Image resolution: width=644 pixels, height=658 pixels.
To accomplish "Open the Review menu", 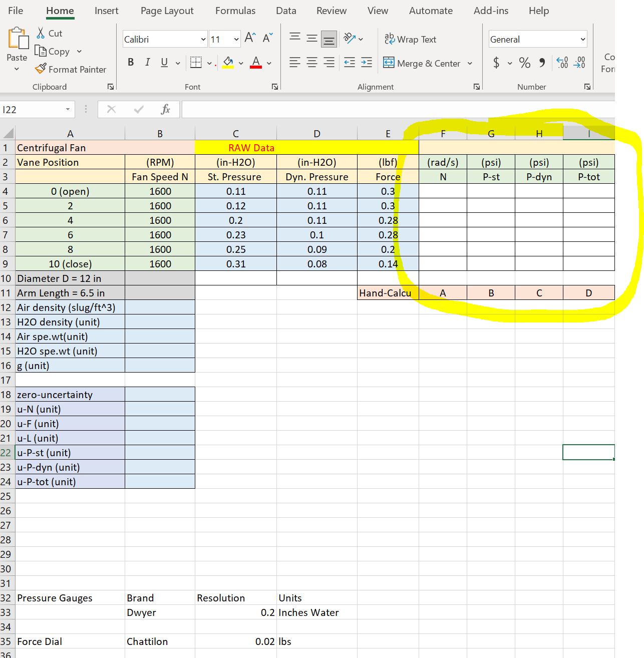I will pos(331,11).
